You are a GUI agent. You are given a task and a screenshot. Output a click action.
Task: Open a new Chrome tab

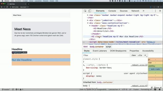click(29, 4)
